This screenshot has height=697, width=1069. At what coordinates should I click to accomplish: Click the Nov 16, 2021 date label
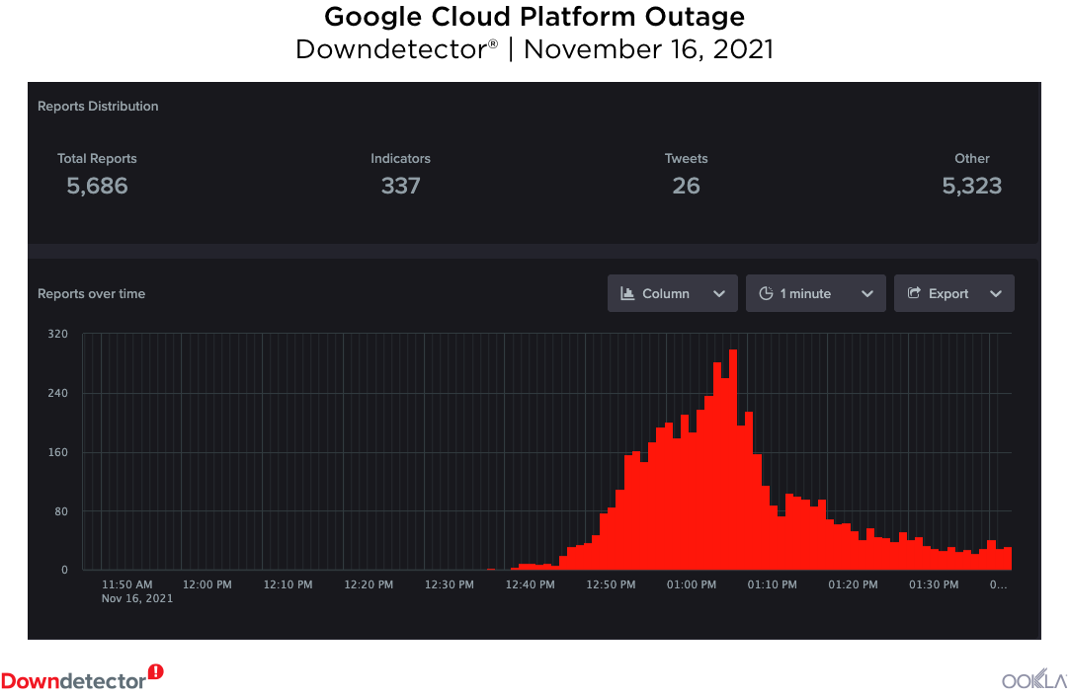137,598
